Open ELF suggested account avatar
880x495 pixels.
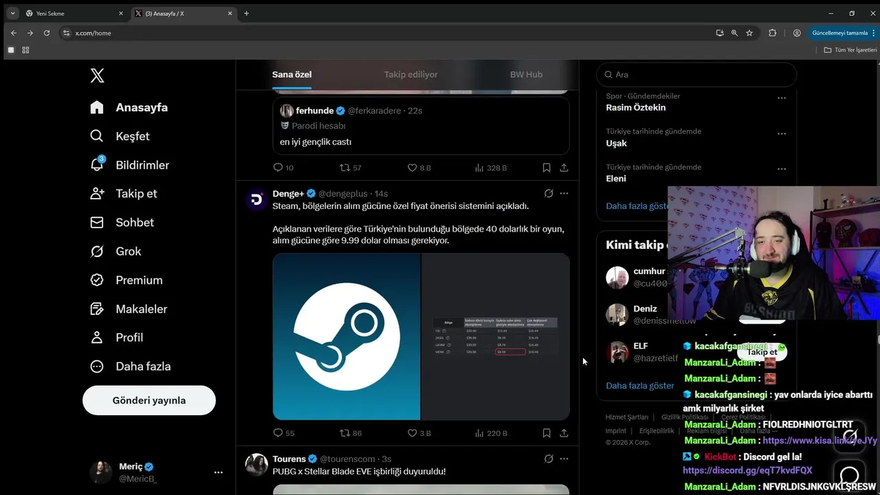point(617,352)
